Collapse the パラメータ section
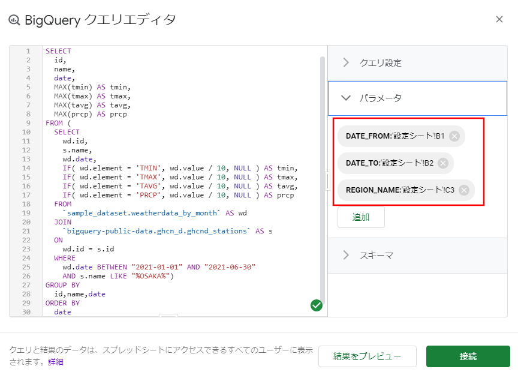The height and width of the screenshot is (375, 518). [417, 98]
